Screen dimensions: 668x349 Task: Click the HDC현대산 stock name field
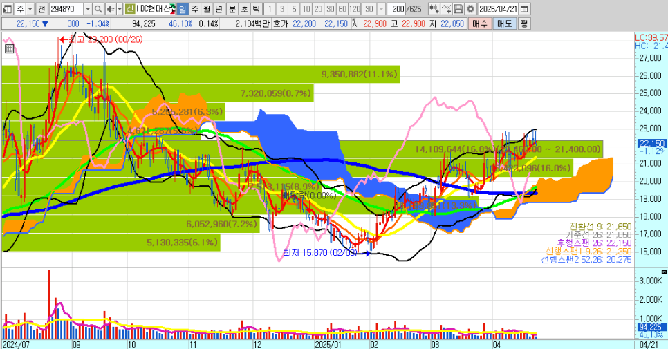click(155, 8)
